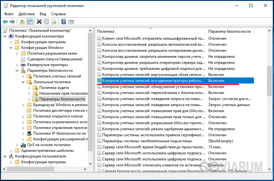Click the Forward arrow in the toolbar
Screen dimensions: 274x181
[x=12, y=22]
